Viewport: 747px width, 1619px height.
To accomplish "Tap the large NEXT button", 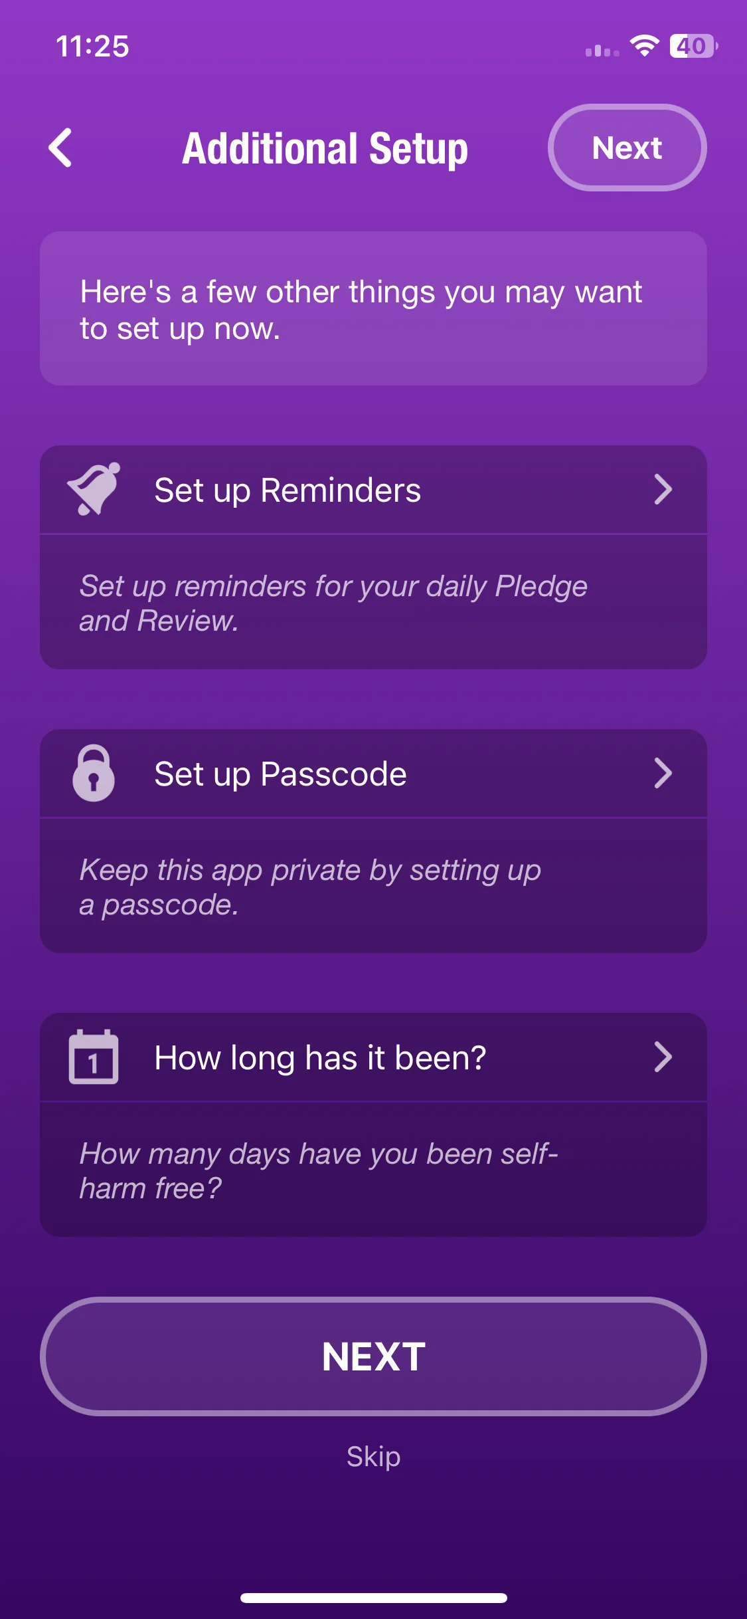I will [x=373, y=1356].
